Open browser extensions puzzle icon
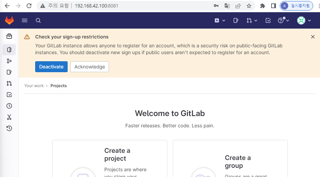This screenshot has height=177, width=320. click(x=263, y=6)
